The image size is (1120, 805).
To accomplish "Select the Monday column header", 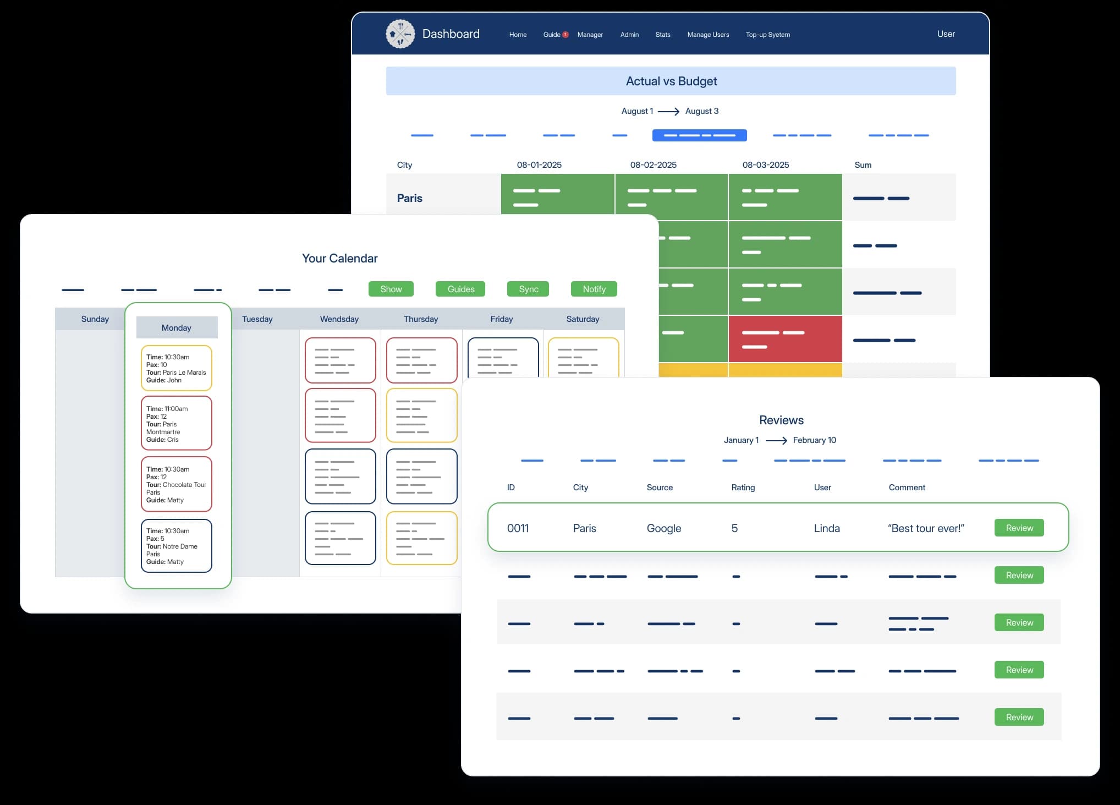I will coord(177,327).
